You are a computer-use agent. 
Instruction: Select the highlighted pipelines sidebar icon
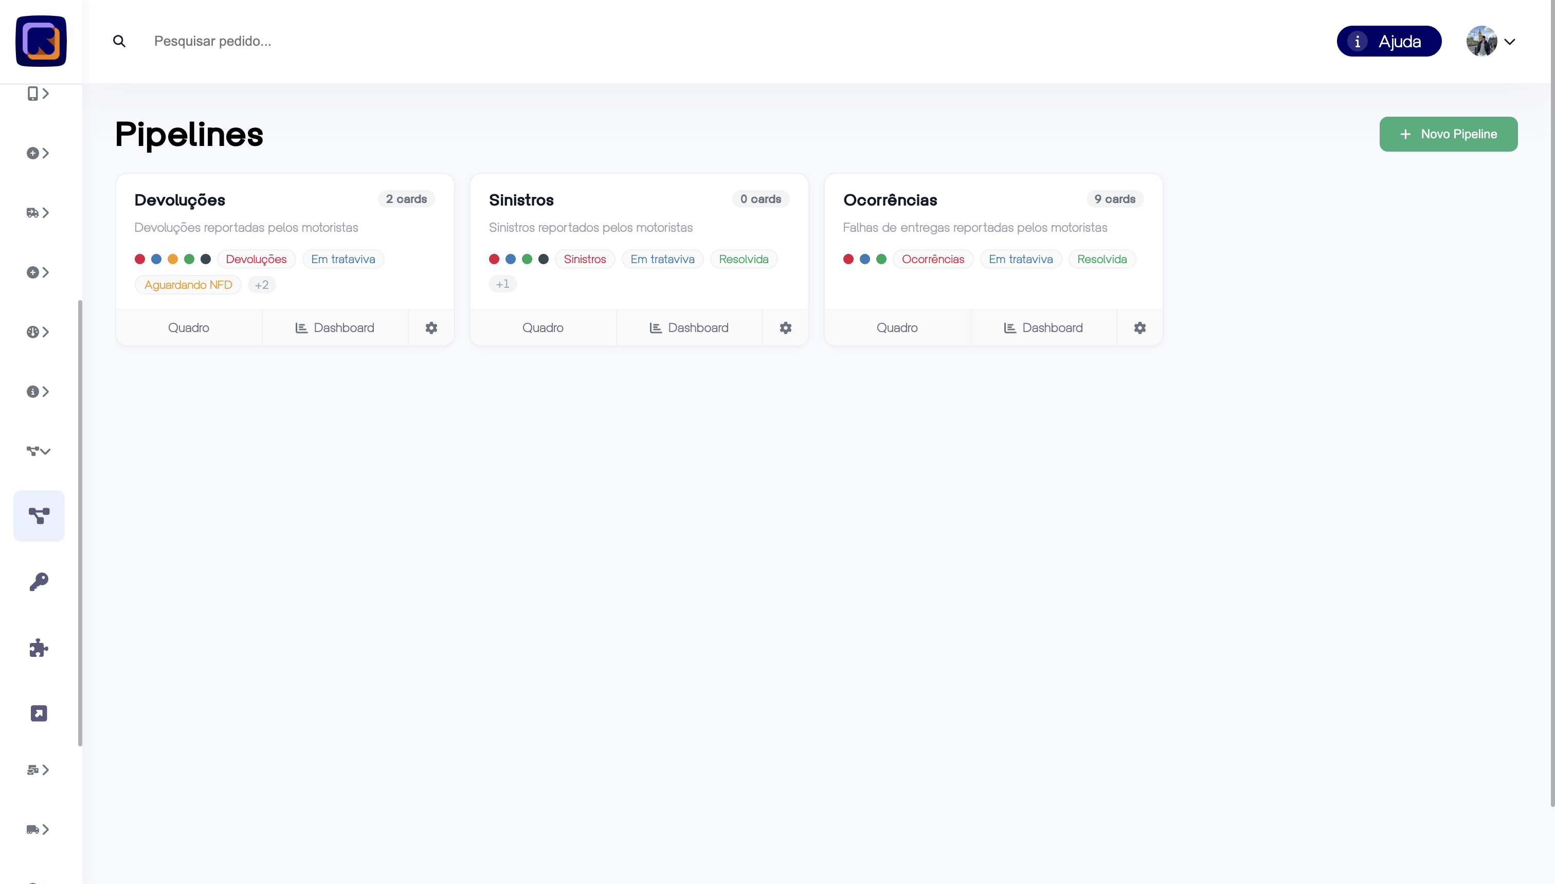point(39,515)
